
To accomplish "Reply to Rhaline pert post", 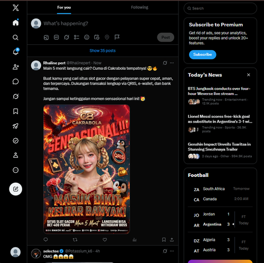I will [x=46, y=240].
